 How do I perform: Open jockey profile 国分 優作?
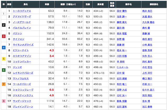[x=122, y=11]
